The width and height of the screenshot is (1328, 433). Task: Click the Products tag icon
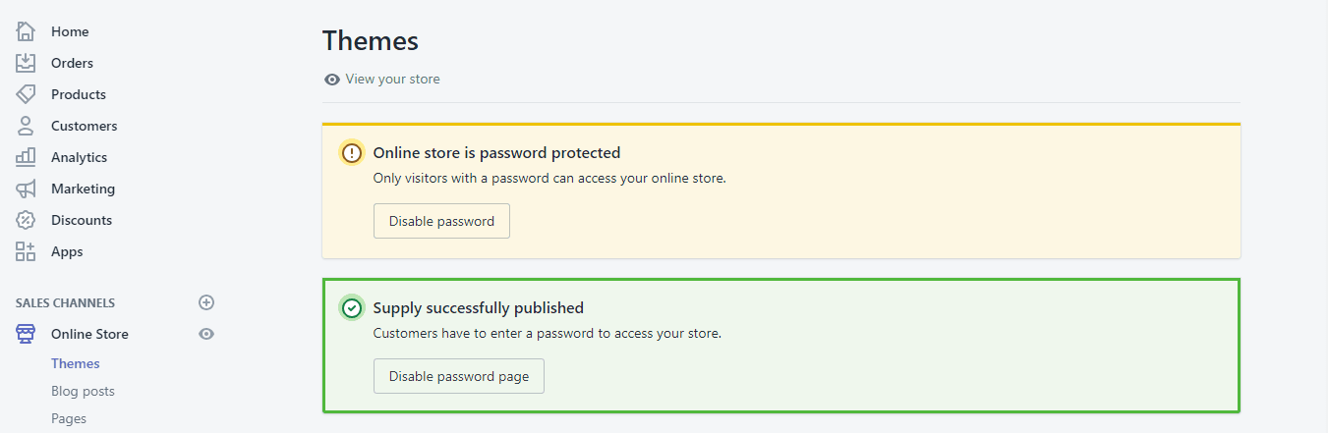26,94
